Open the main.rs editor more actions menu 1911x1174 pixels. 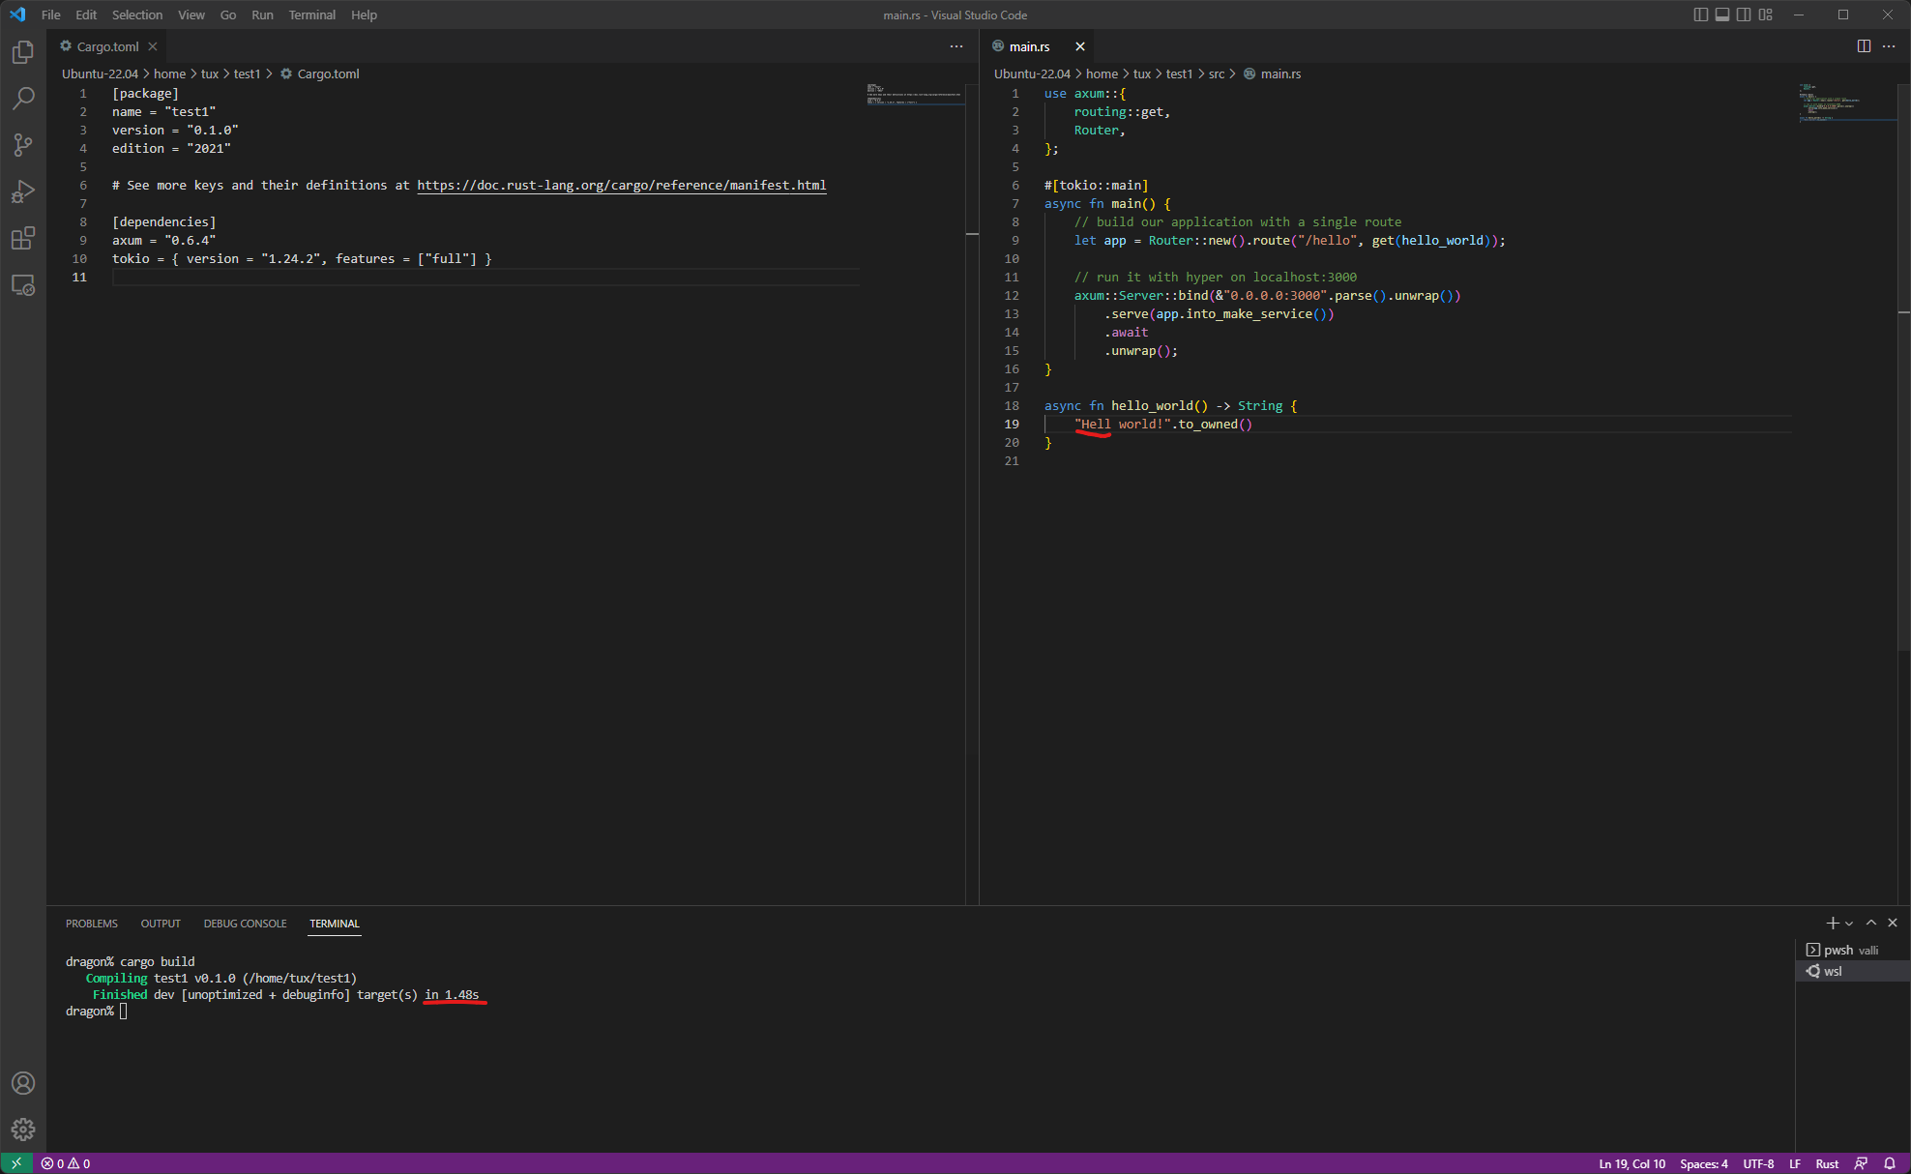pos(1890,45)
